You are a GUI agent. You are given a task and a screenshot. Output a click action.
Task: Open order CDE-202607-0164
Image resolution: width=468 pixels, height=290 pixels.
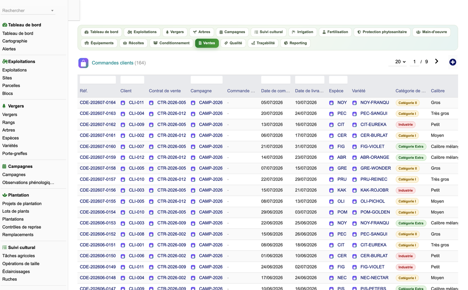coord(98,103)
